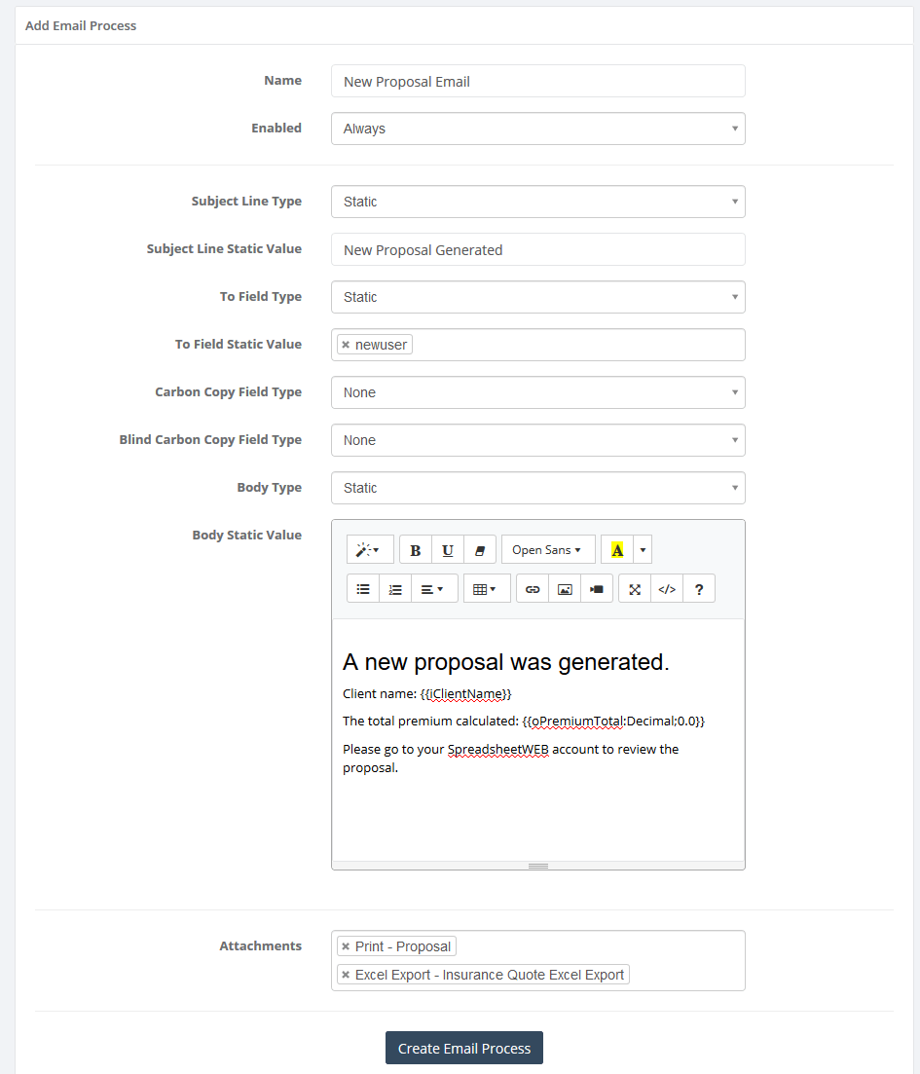Open the code view of the body
Viewport: 920px width, 1074px height.
pyautogui.click(x=667, y=588)
